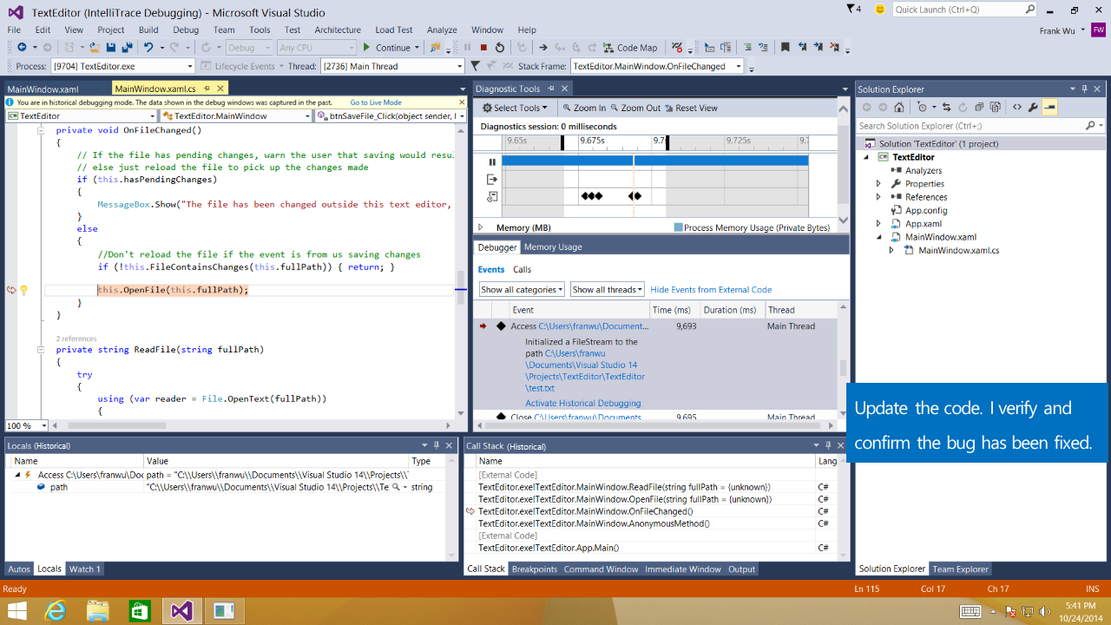Click Solution Explorer Properties wrench icon
The image size is (1111, 625).
(1032, 107)
